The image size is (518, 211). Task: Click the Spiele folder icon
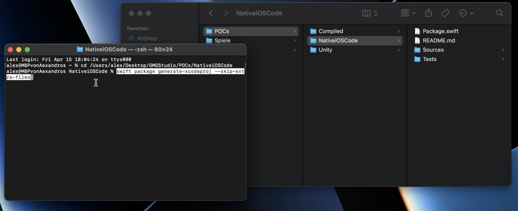pos(209,40)
